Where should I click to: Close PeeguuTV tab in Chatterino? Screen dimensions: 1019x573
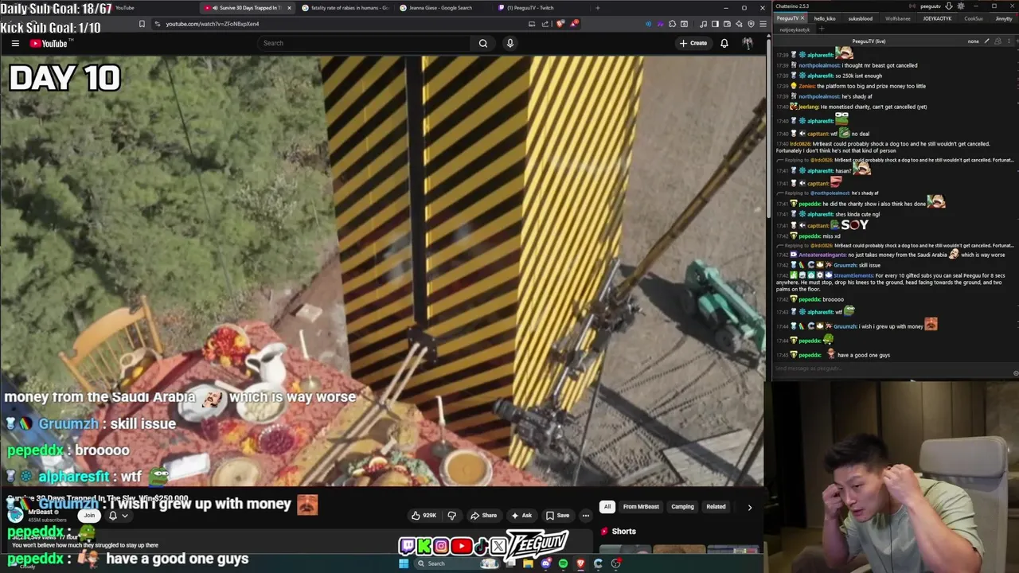802,18
